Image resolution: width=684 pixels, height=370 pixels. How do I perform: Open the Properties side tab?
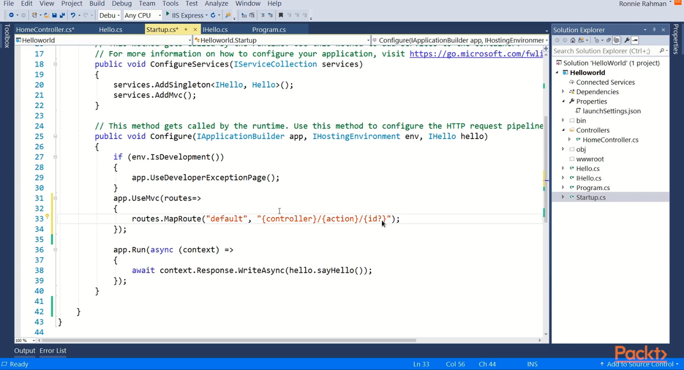(x=677, y=40)
